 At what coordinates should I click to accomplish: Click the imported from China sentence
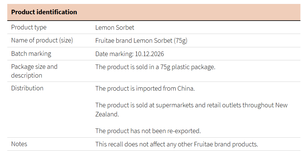click(x=145, y=89)
